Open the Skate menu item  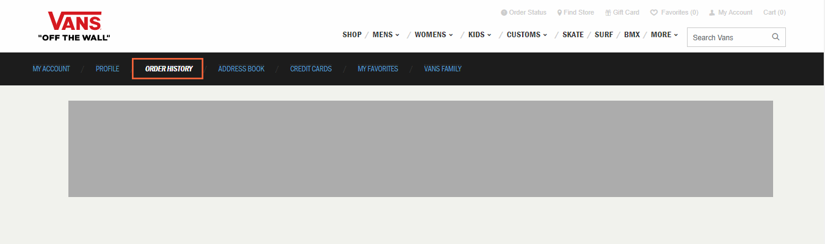(x=573, y=35)
